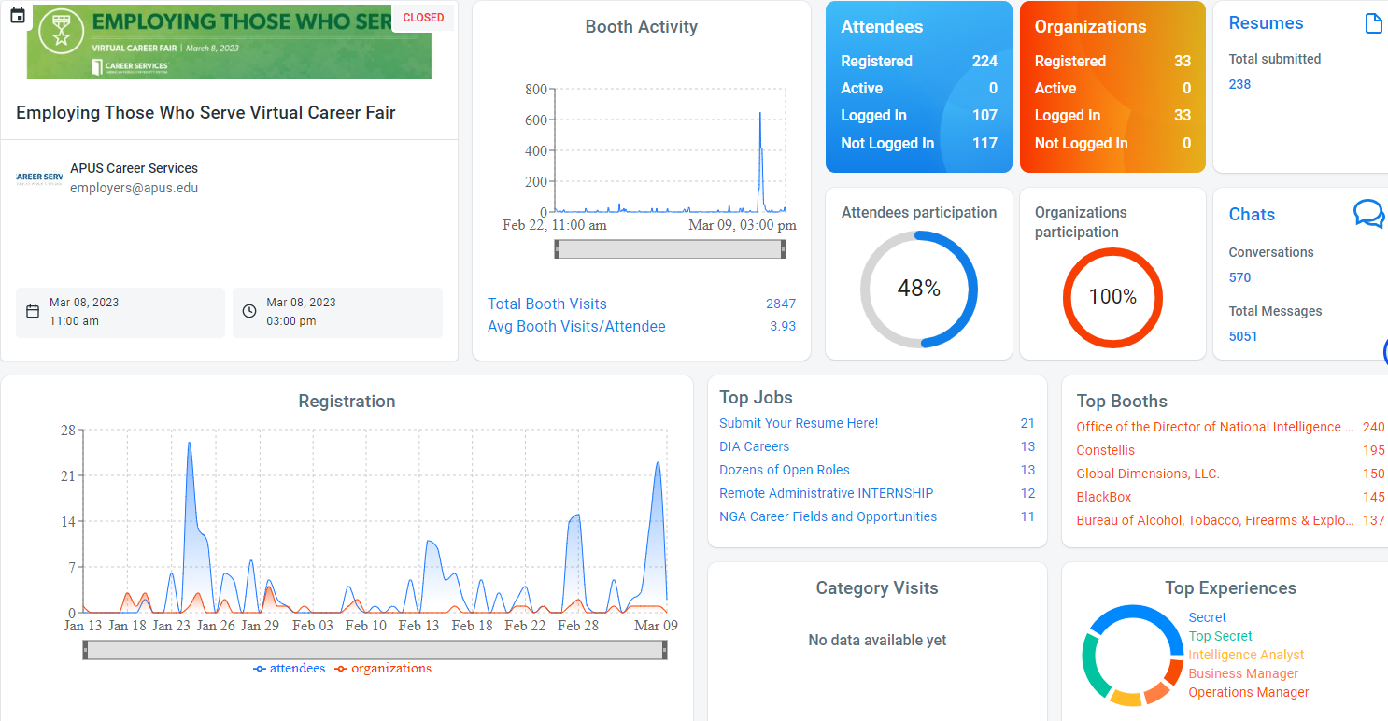Click right handle of Registration range slider
This screenshot has height=721, width=1388.
coord(664,650)
